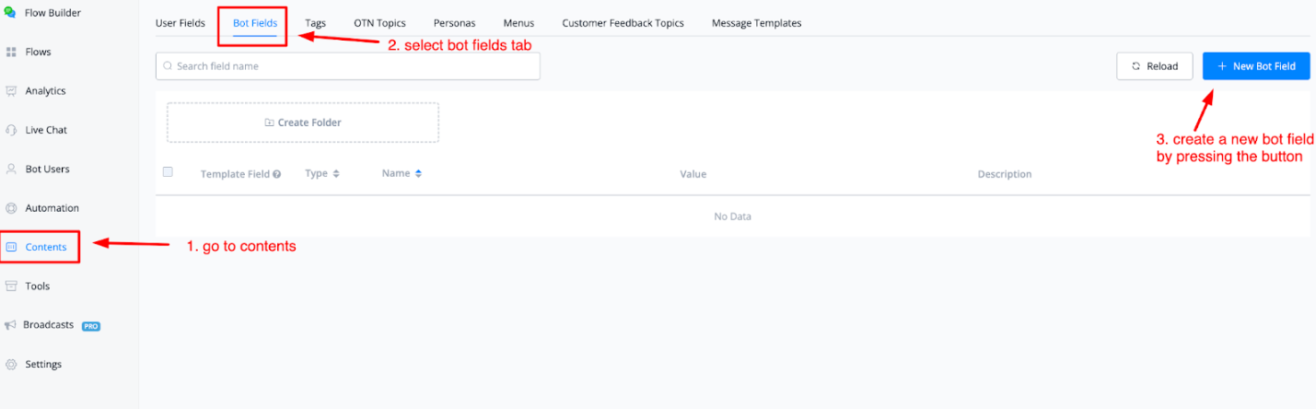Click the Automation sidebar icon
This screenshot has width=1316, height=409.
click(11, 208)
